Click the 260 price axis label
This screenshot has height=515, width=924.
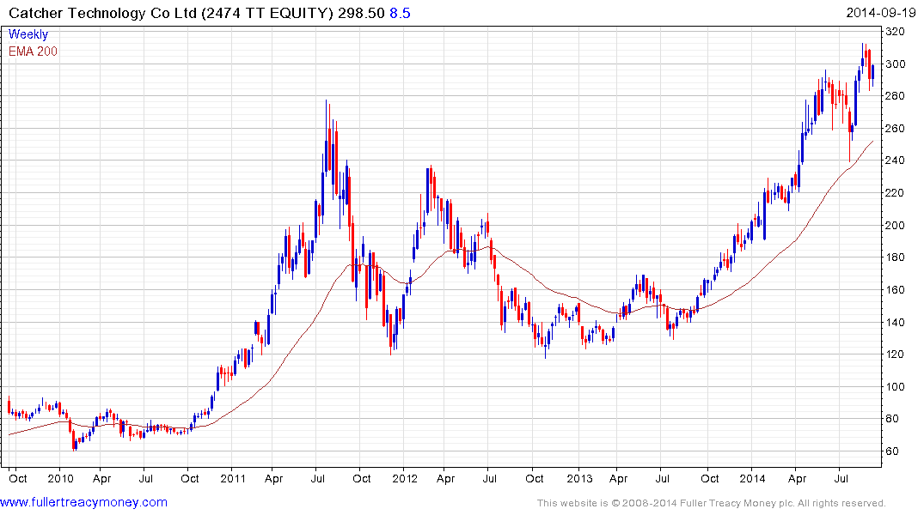(x=895, y=128)
